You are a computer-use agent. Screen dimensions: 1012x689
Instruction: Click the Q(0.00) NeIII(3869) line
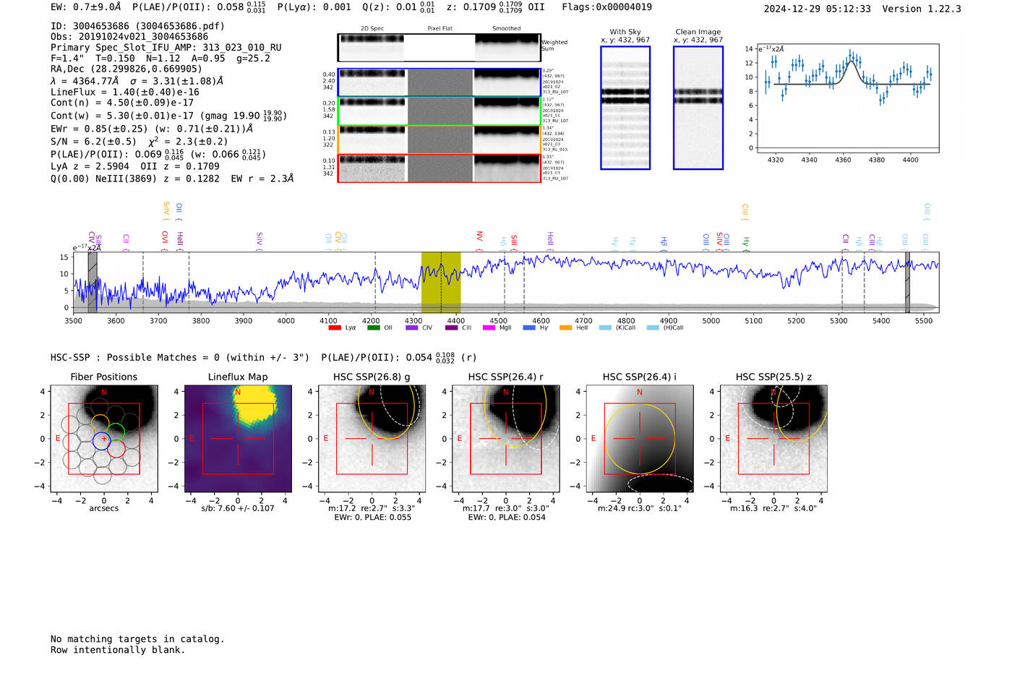[172, 179]
